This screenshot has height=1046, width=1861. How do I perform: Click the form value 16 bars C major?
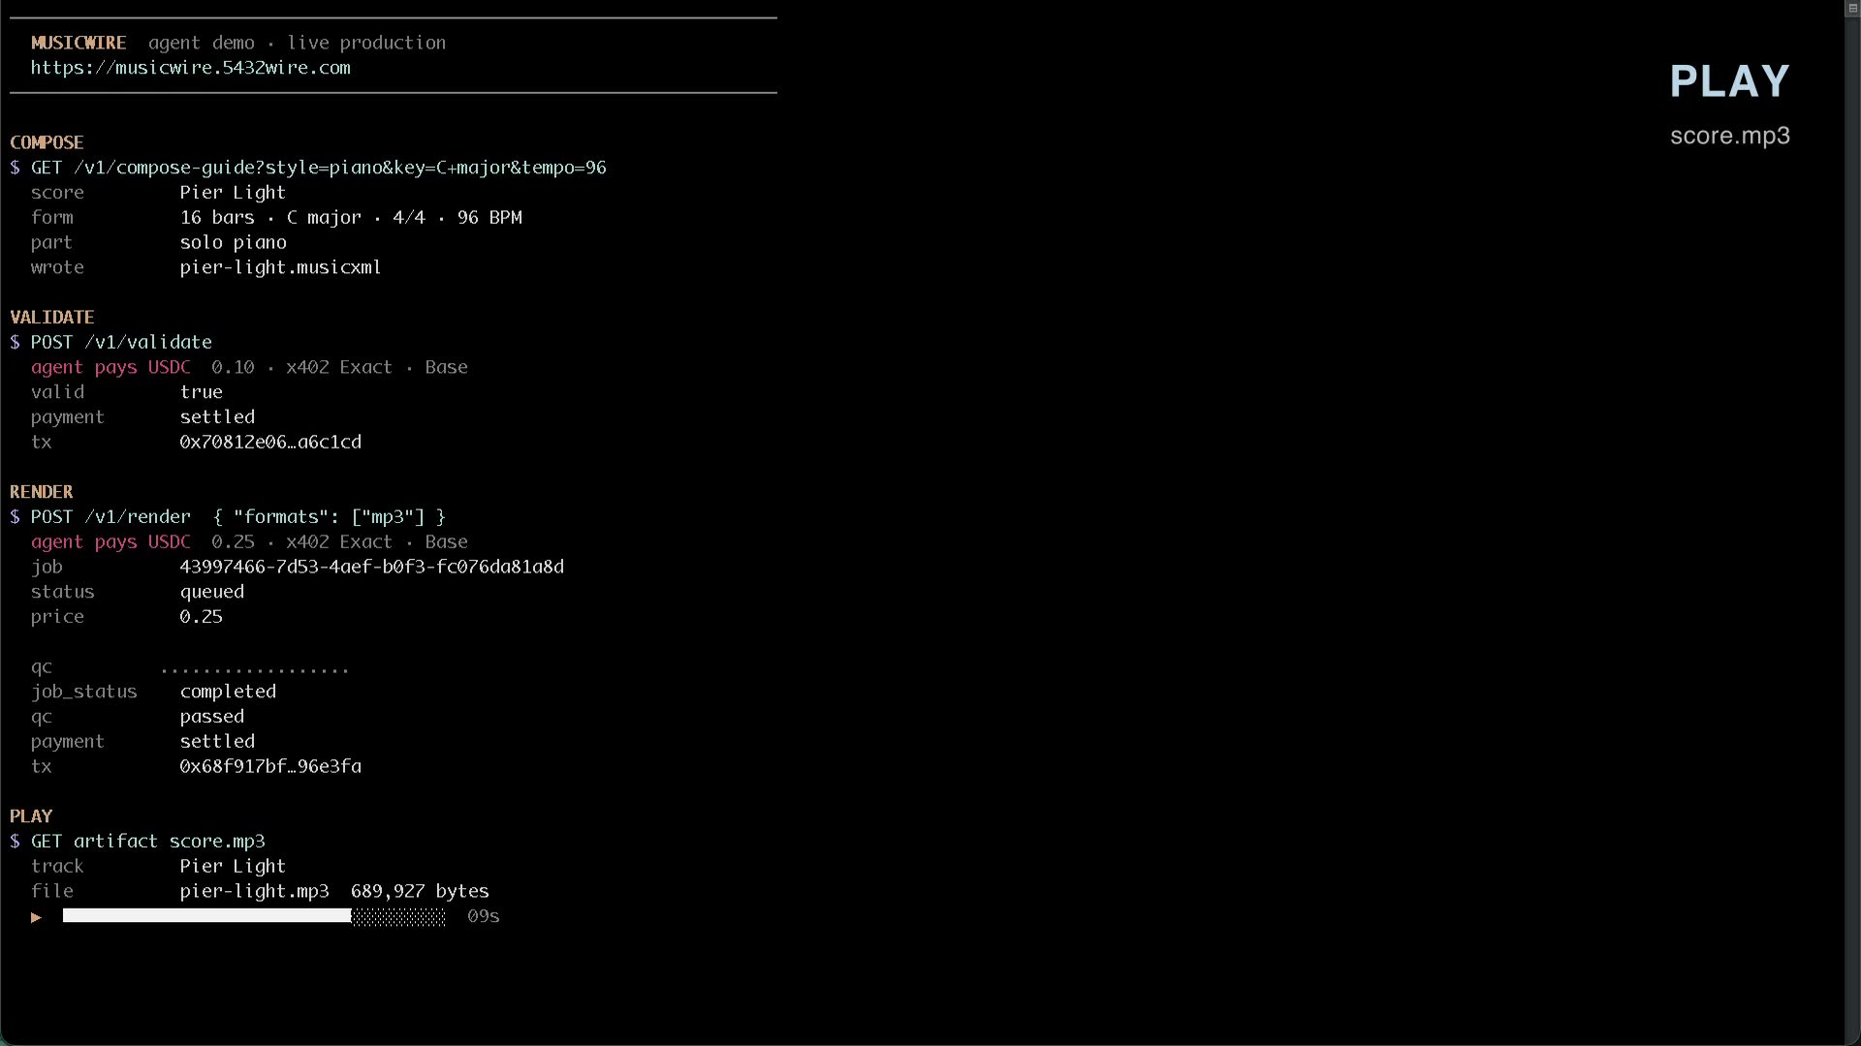coord(351,218)
